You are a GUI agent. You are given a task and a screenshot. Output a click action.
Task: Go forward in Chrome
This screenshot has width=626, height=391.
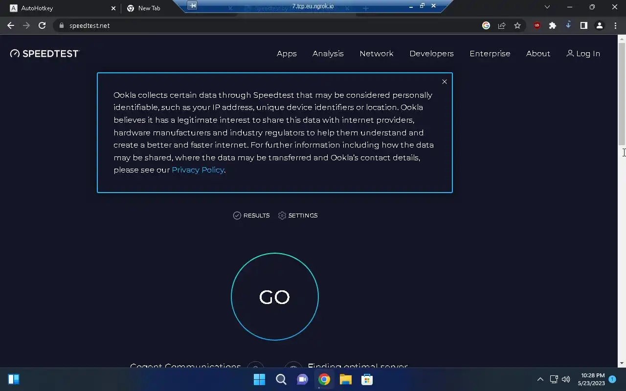point(26,25)
